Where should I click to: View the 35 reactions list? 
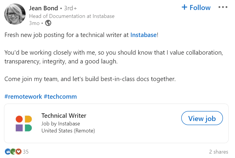(26, 152)
